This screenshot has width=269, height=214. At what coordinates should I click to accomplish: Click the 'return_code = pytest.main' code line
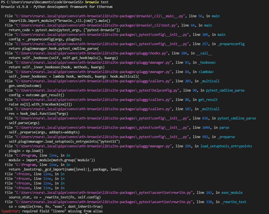[x=64, y=30]
